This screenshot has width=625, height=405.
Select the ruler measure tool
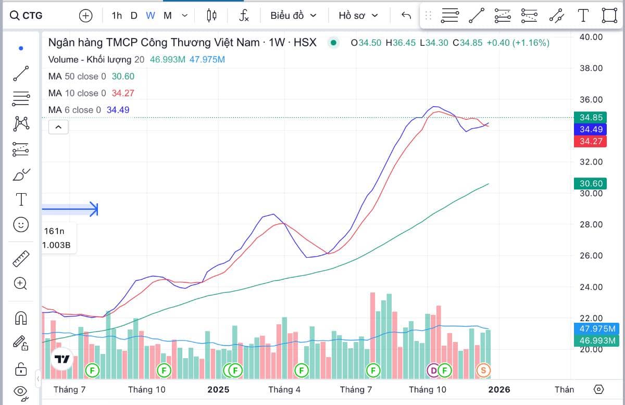(x=21, y=258)
